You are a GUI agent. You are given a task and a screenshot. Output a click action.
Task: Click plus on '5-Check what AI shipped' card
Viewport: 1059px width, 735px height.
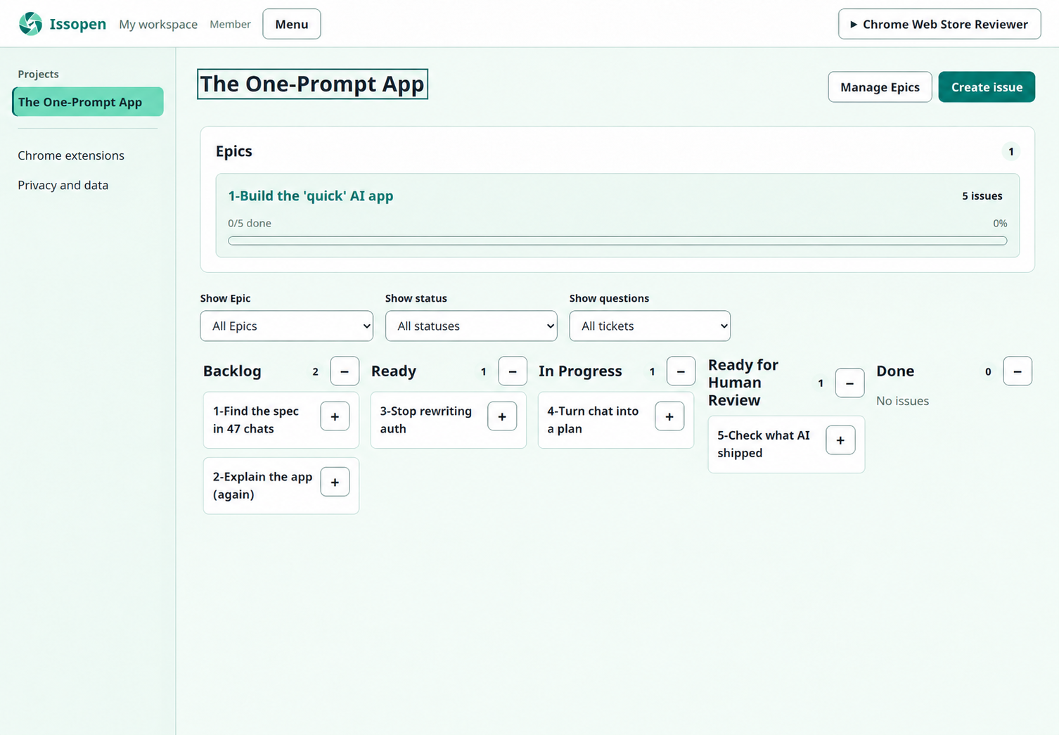coord(840,440)
